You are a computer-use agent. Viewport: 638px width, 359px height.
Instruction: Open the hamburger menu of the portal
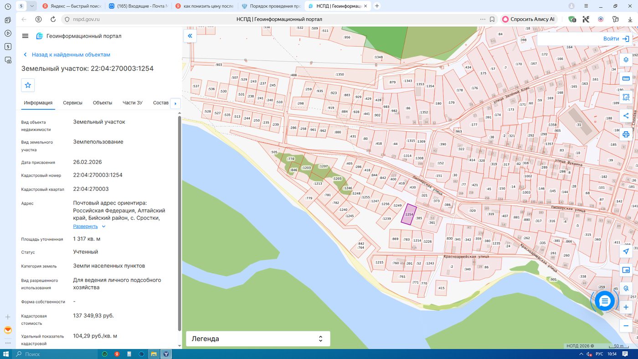point(25,36)
